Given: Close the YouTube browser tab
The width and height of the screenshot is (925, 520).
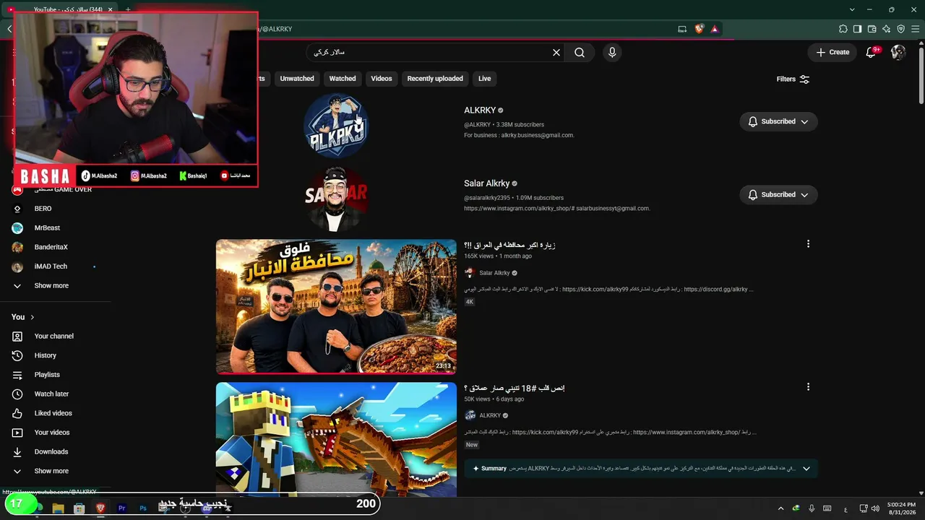Looking at the screenshot, I should (x=110, y=9).
